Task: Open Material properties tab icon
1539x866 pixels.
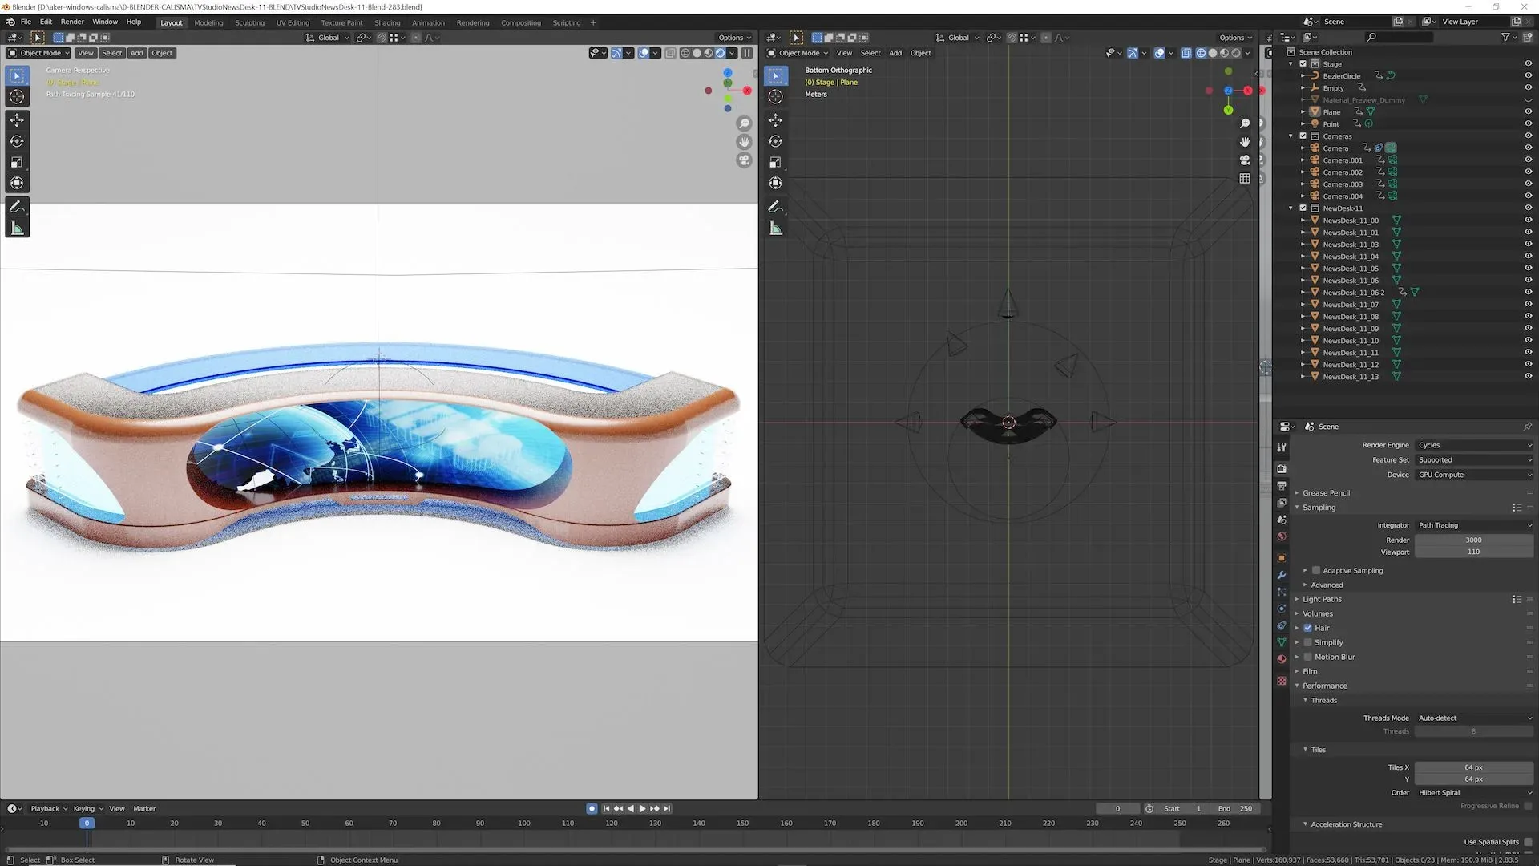Action: pos(1282,659)
